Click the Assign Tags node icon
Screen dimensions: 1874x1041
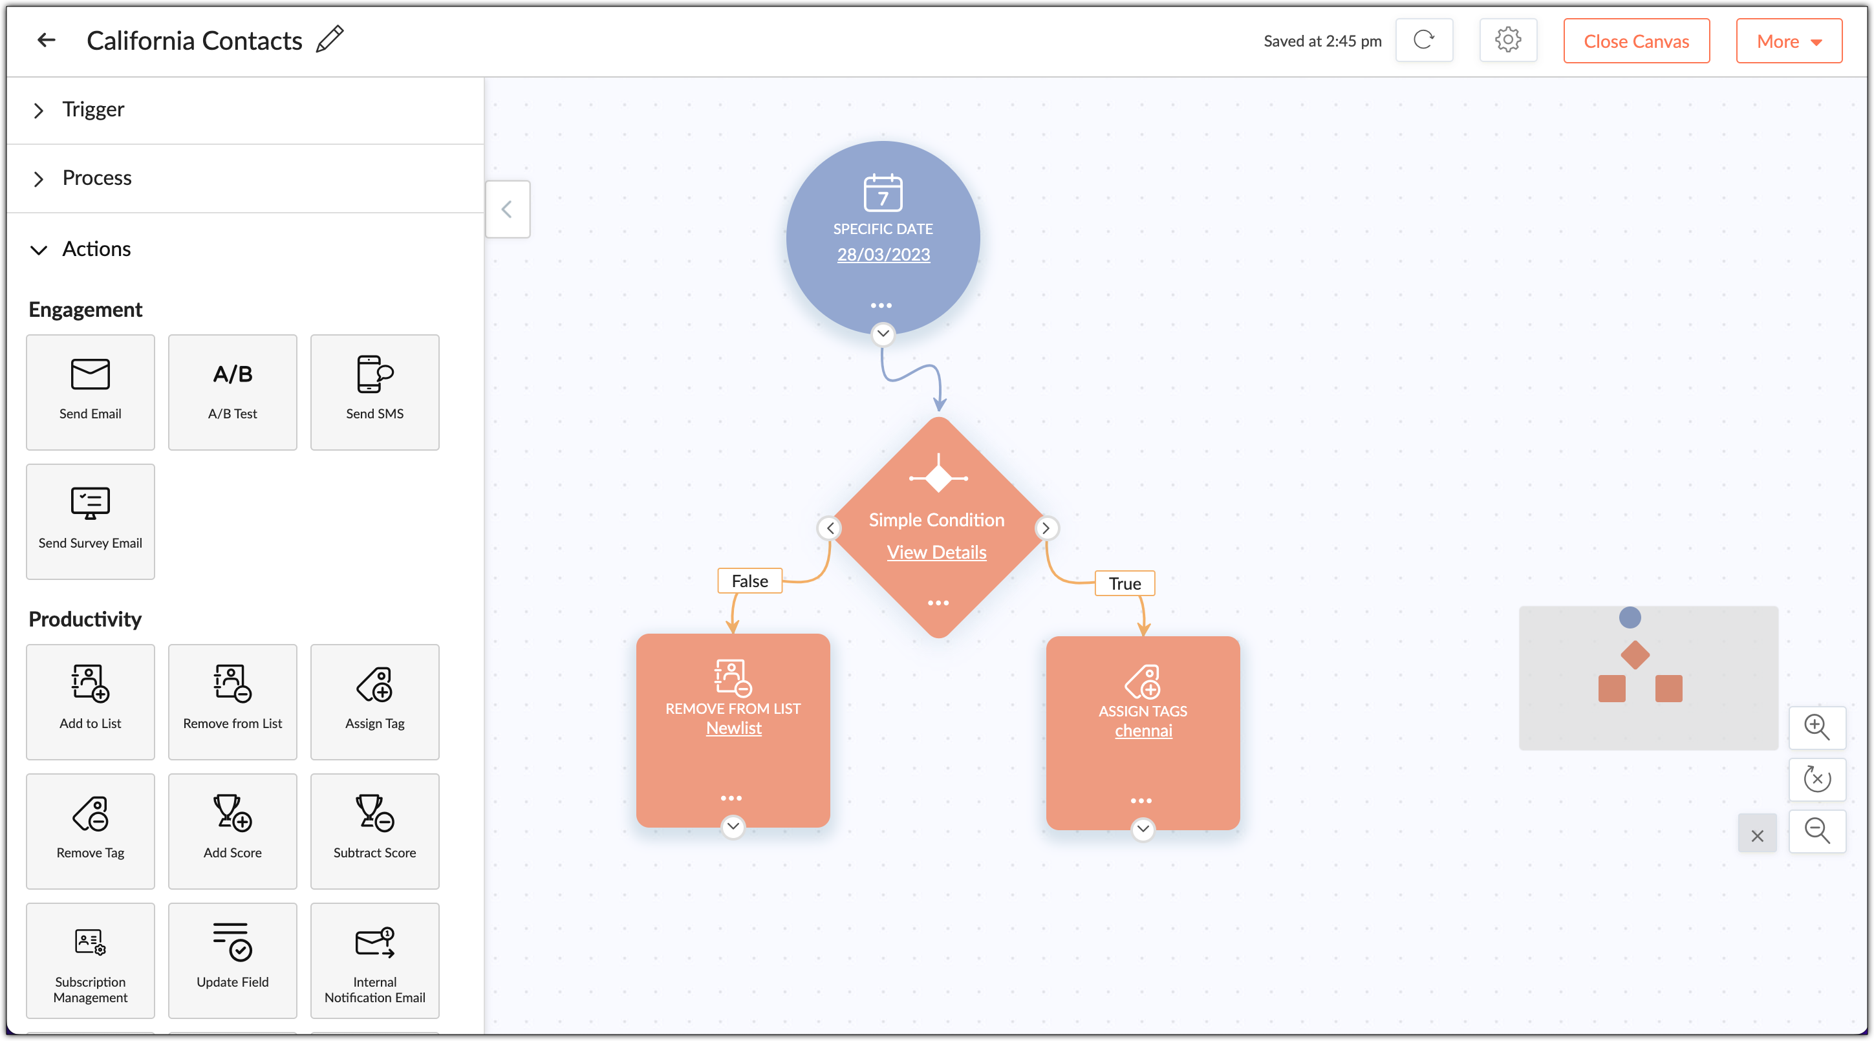pyautogui.click(x=1143, y=681)
